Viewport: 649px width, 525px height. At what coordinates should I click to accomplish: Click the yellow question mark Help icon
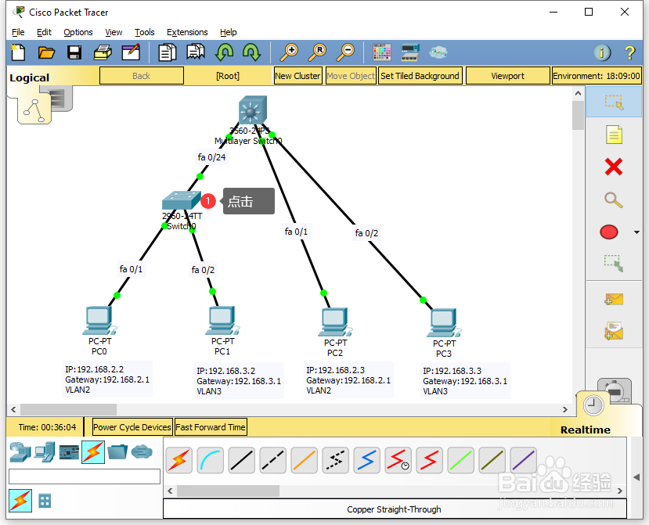(629, 52)
